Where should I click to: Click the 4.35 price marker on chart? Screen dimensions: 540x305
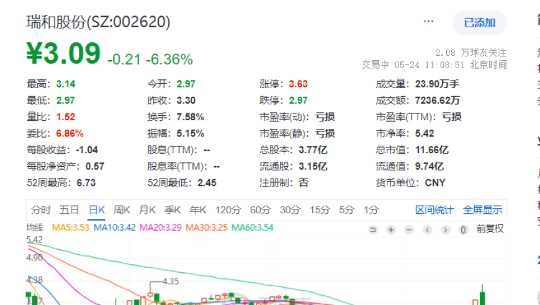coord(171,281)
